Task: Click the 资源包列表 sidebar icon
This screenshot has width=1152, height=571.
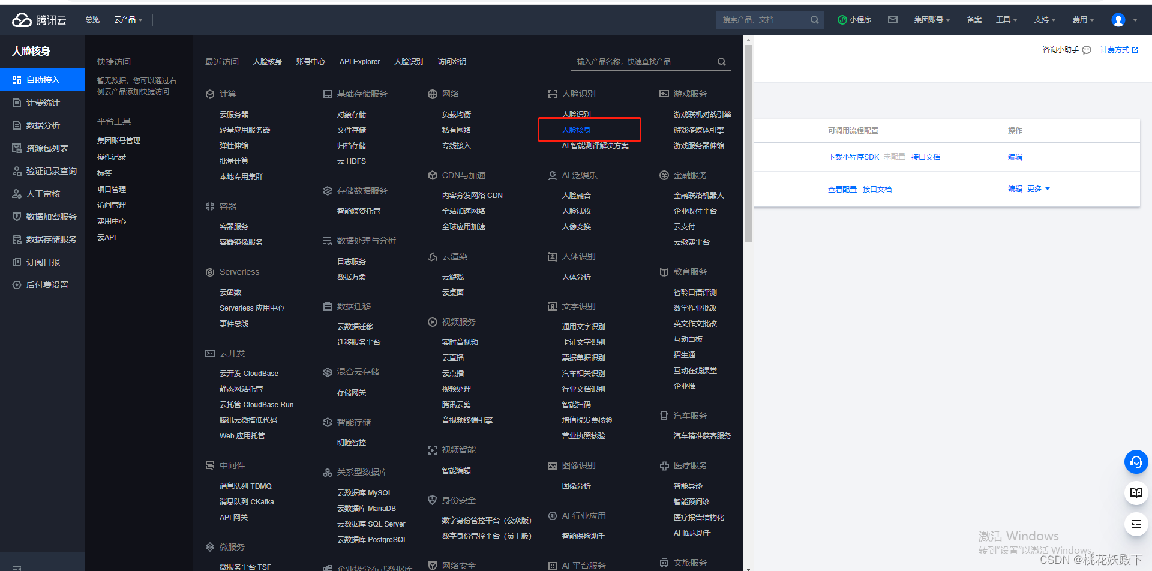Action: pyautogui.click(x=17, y=148)
